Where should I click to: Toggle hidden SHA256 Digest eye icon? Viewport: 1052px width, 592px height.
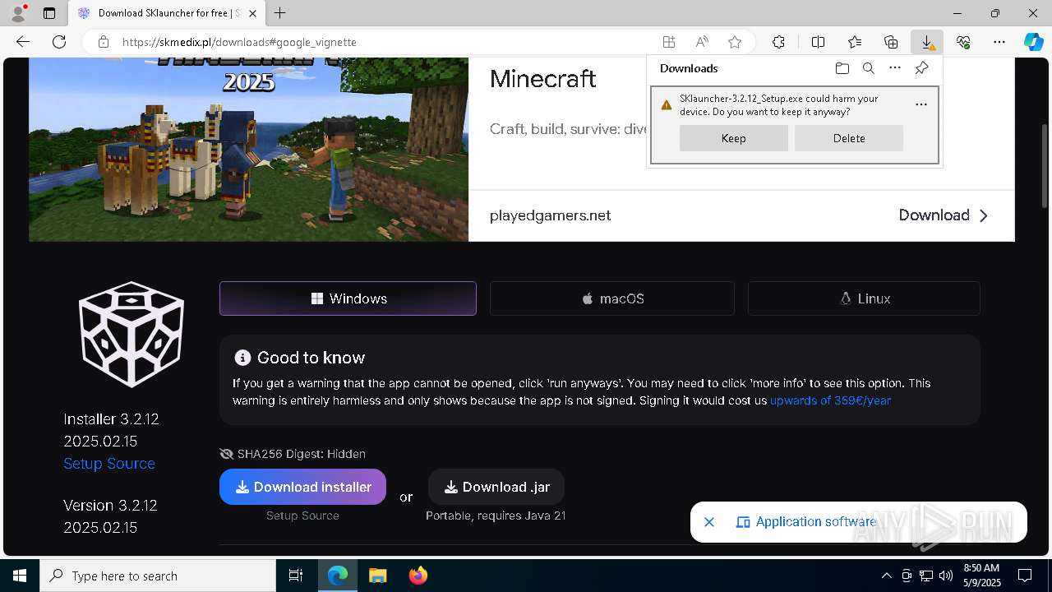(227, 454)
